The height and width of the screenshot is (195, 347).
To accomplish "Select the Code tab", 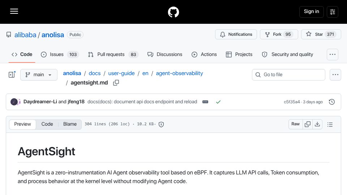I will click(22, 55).
